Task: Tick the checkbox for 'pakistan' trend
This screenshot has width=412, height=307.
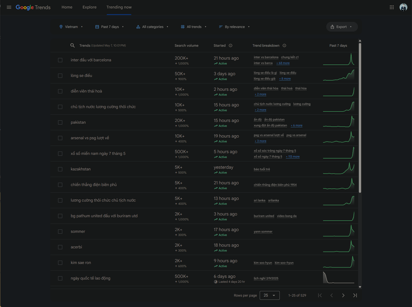Action: click(60, 122)
